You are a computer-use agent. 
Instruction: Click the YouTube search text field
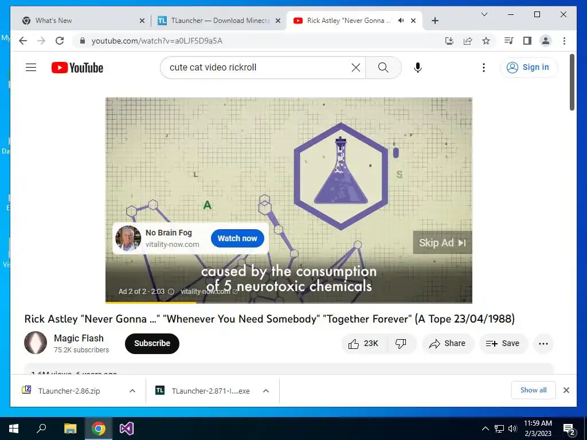(x=259, y=68)
